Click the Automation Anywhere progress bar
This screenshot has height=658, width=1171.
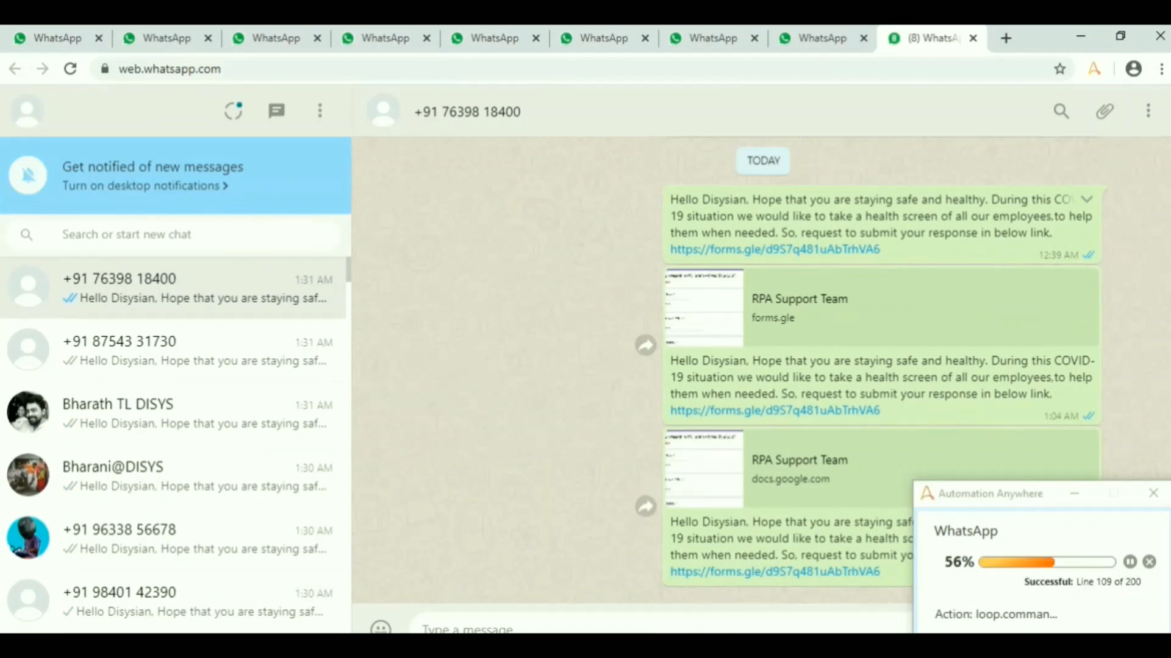click(x=1047, y=562)
